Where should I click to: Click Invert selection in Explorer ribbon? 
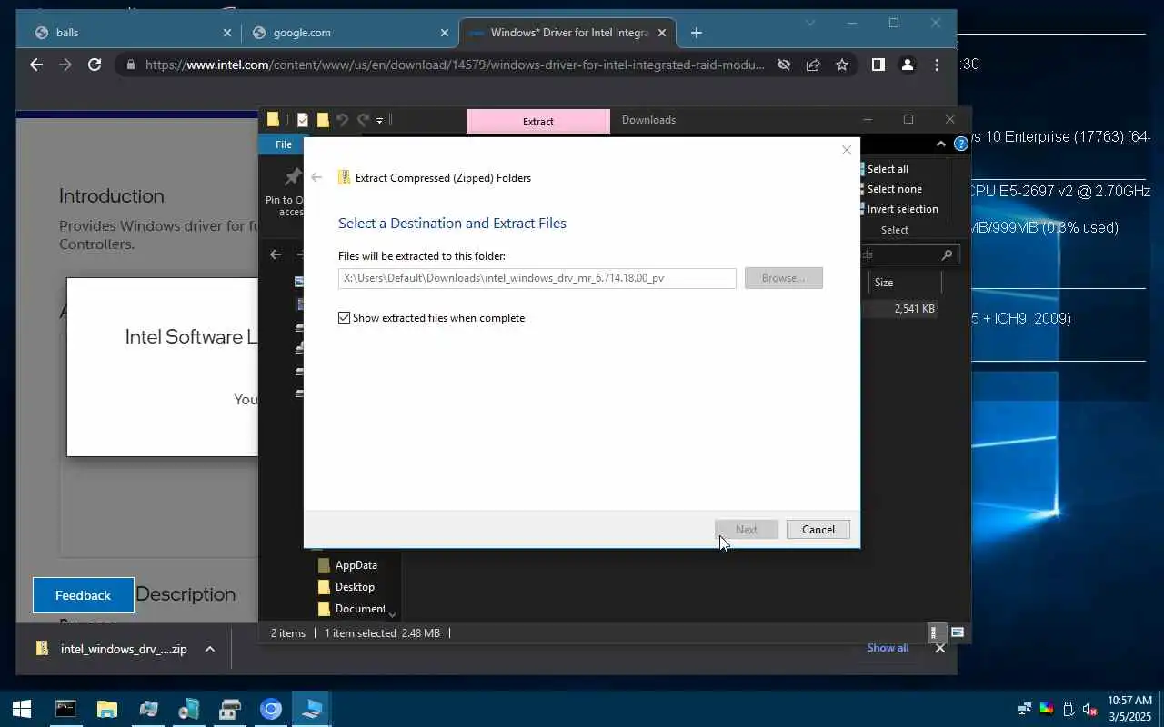(898, 209)
